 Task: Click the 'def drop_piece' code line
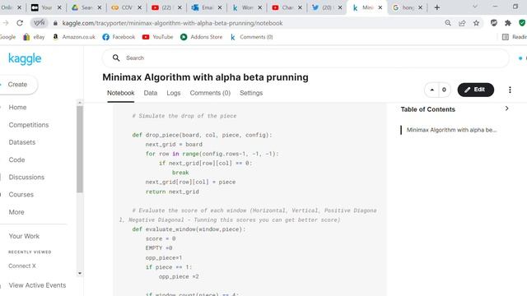(x=202, y=135)
